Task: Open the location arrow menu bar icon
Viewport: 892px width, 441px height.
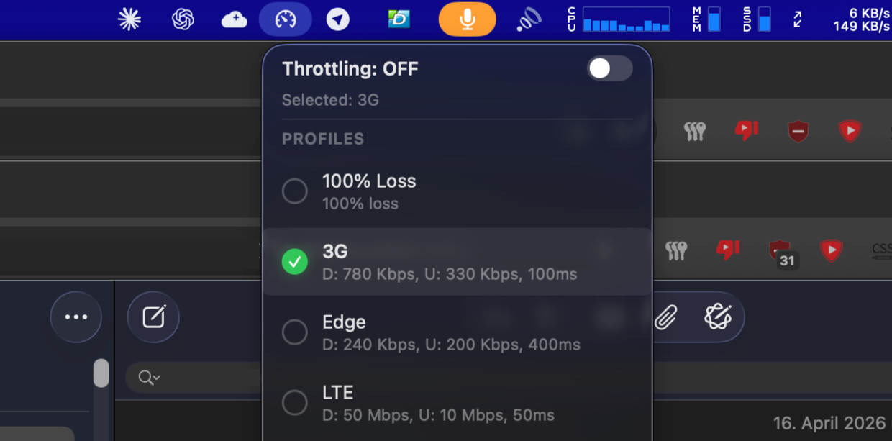Action: point(337,19)
